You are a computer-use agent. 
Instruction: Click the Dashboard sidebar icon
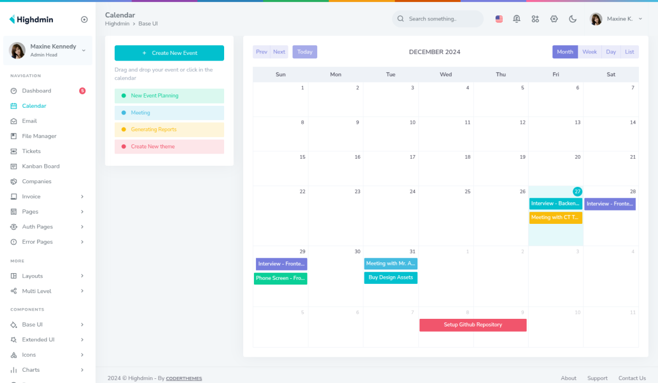13,91
